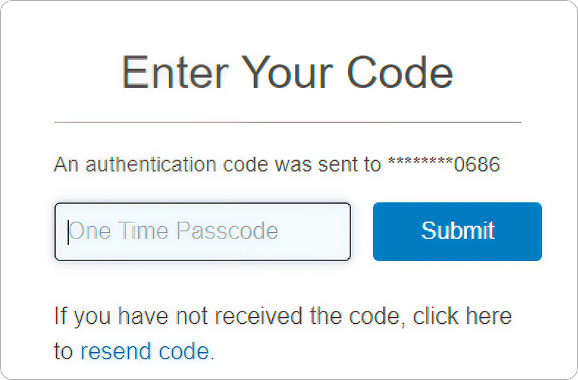Click the Enter Your Code heading

point(287,72)
